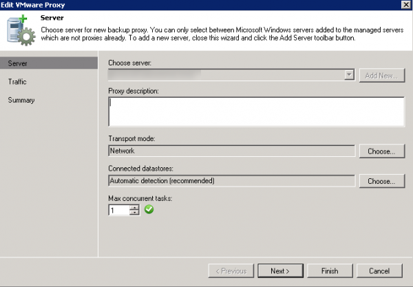Click the Transport mode field showing Network

231,150
